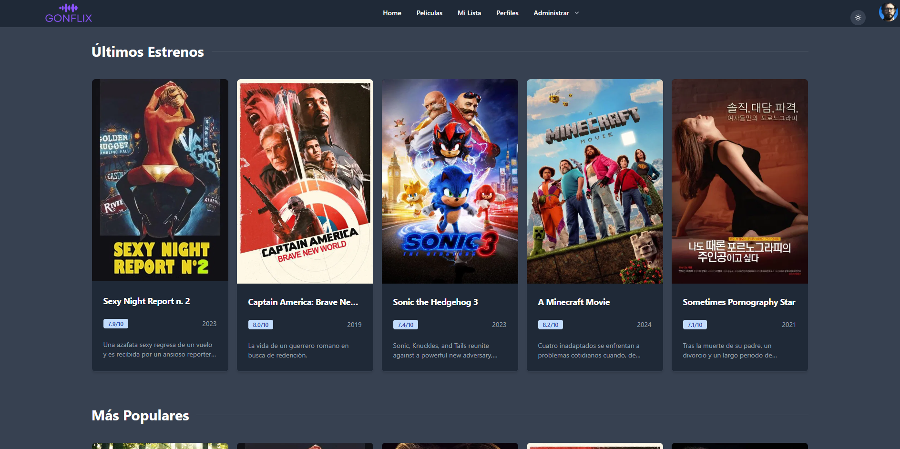Click the "Últimos Estrenos" section heading
This screenshot has width=900, height=449.
tap(148, 51)
